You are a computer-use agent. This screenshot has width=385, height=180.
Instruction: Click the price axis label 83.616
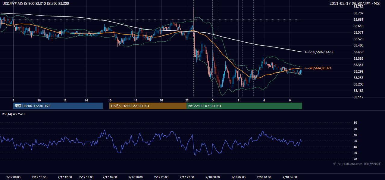358,26
